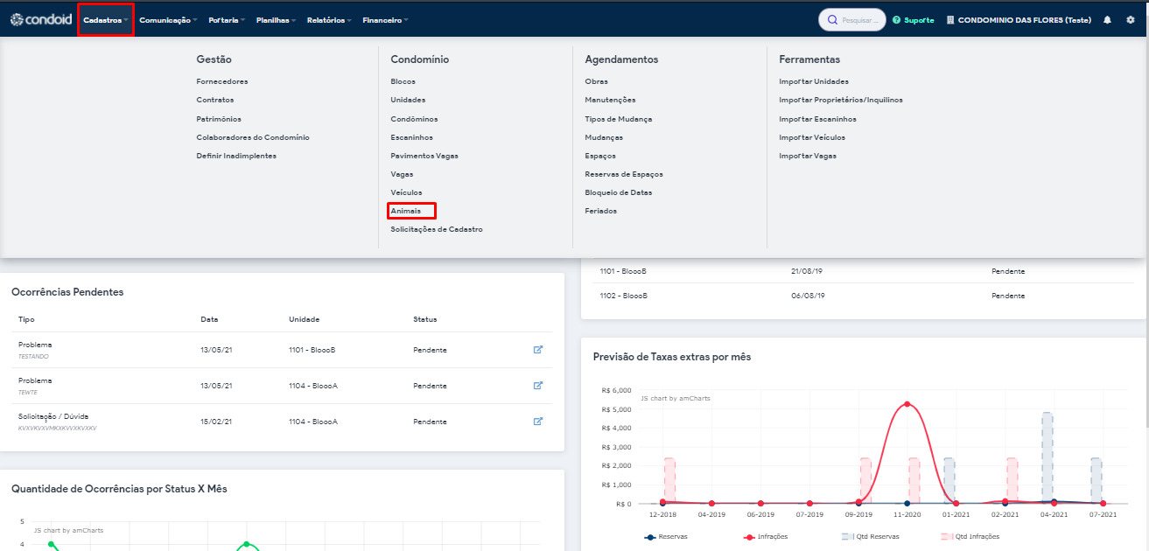Expand the Comunicação menu
The width and height of the screenshot is (1149, 551).
click(168, 19)
